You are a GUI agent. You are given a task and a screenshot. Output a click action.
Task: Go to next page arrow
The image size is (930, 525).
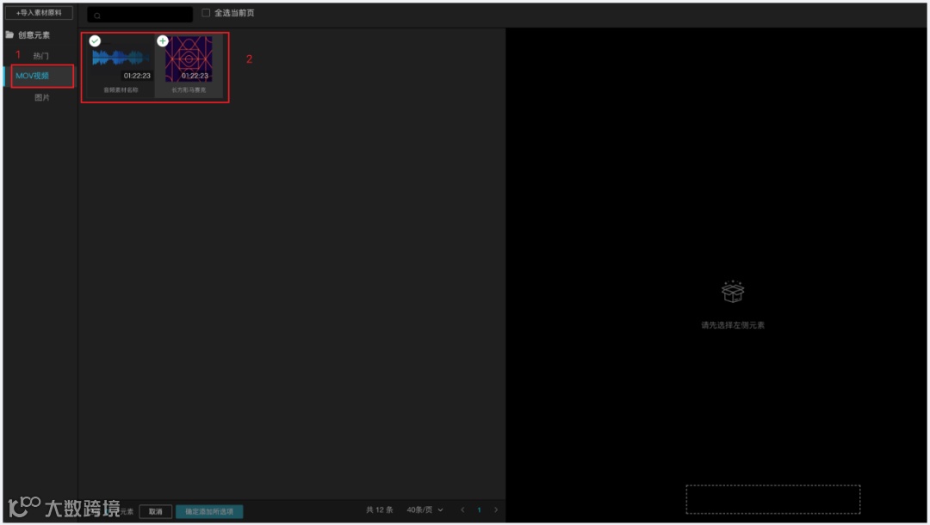496,510
